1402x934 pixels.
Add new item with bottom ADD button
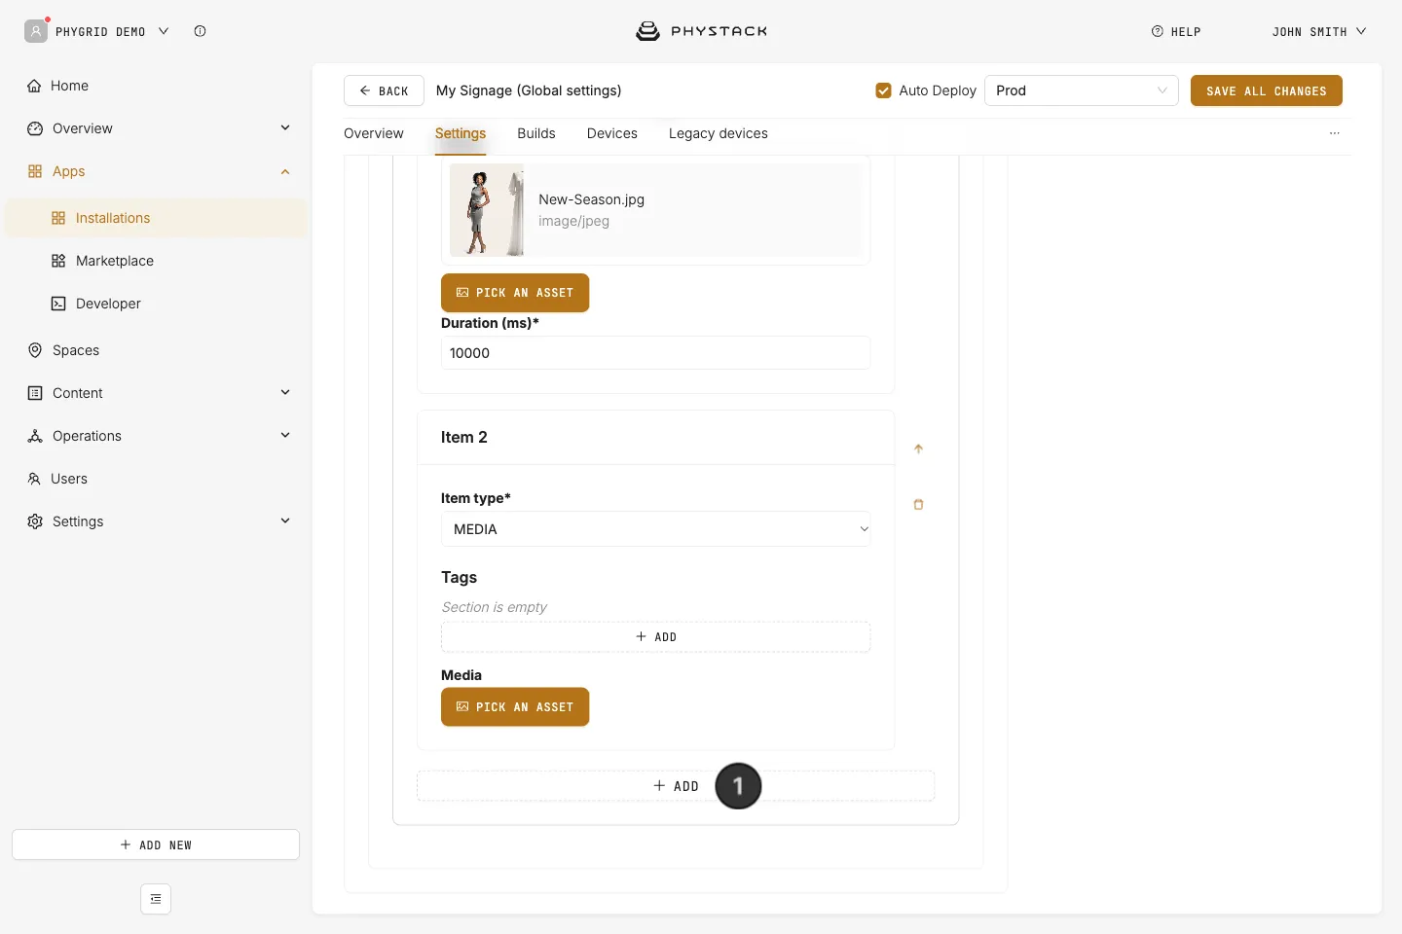[676, 786]
